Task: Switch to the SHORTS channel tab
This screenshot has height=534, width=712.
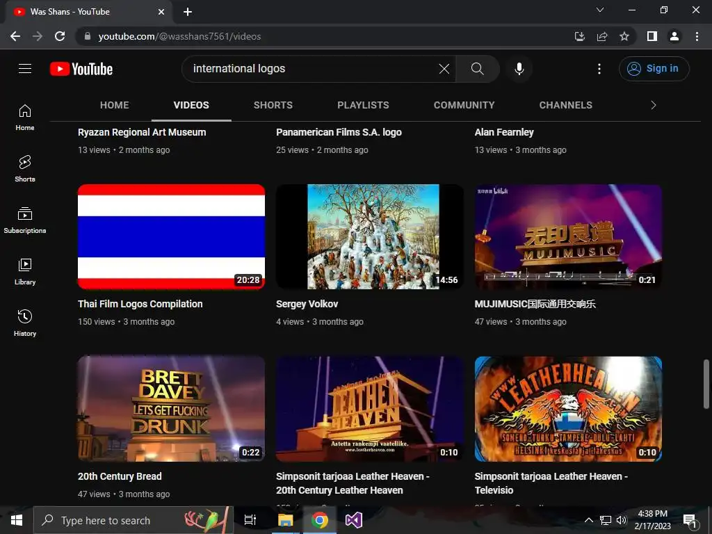Action: 273,106
